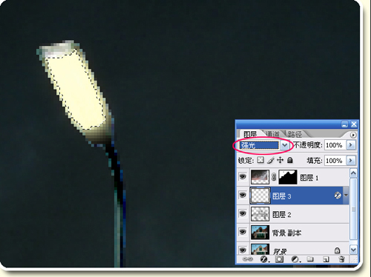The image size is (371, 277).
Task: Click layers list scroll up arrow
Action: pos(353,173)
